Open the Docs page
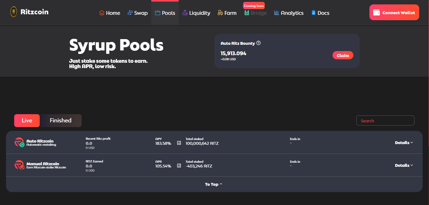429x205 pixels. click(x=320, y=13)
